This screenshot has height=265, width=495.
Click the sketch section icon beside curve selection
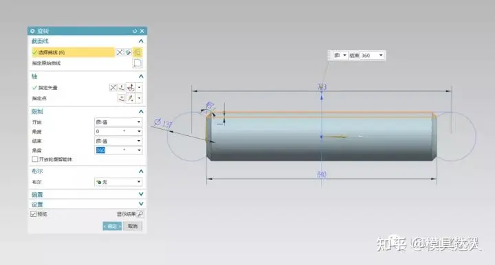pos(128,52)
